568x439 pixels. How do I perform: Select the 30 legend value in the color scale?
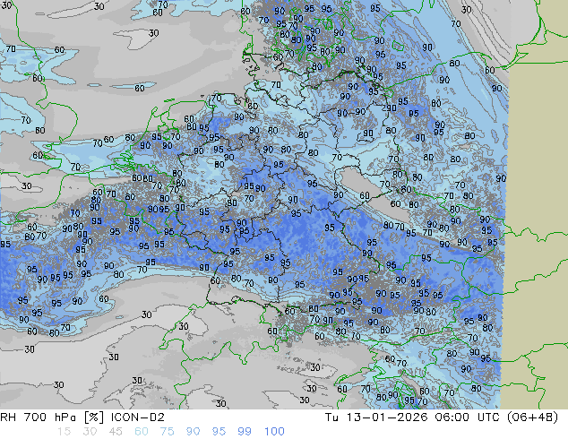point(90,431)
